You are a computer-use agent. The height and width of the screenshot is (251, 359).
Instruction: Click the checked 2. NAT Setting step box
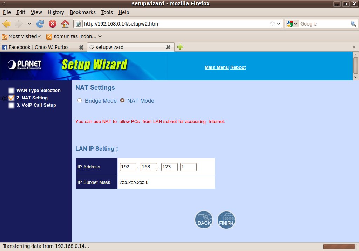click(x=11, y=98)
